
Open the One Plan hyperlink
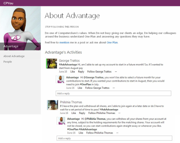pos(112,43)
